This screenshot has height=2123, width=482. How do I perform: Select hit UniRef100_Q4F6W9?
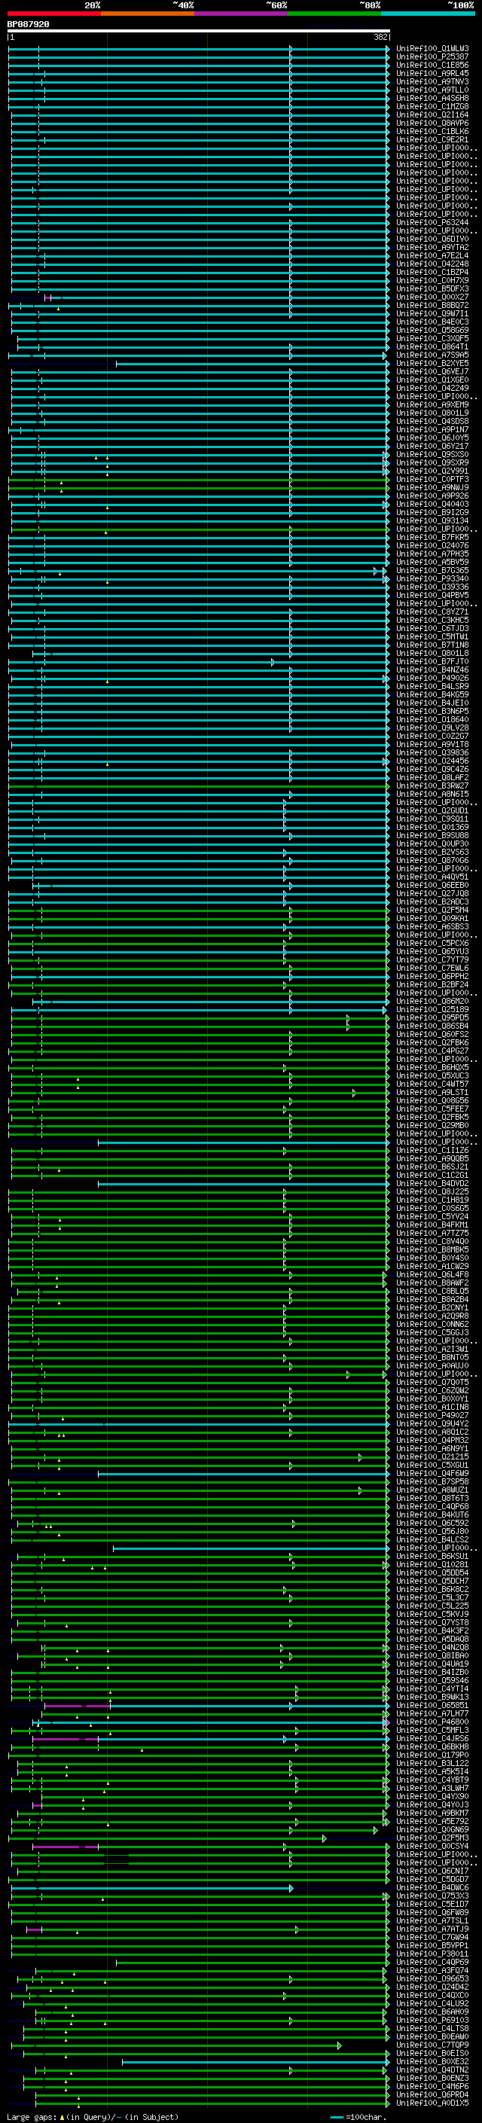click(x=432, y=1474)
